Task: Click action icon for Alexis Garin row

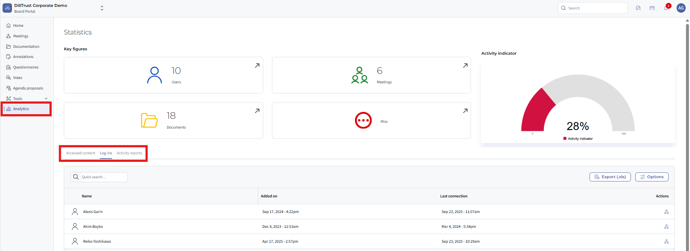Action: 666,212
